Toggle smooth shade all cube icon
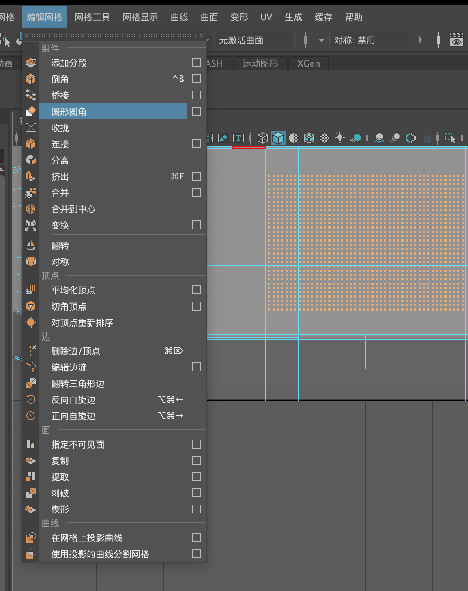 (x=278, y=138)
